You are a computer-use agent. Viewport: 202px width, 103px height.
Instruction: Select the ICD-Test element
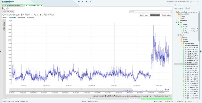point(186,33)
